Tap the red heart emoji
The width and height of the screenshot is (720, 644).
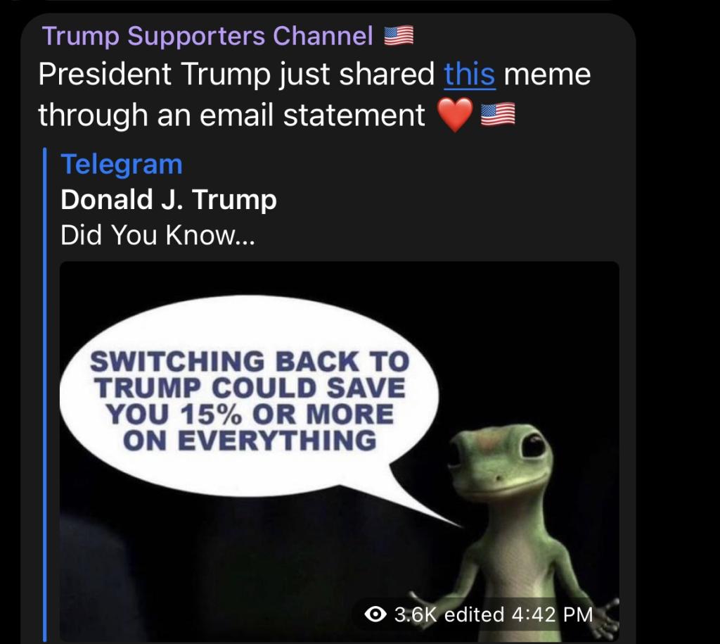[455, 115]
